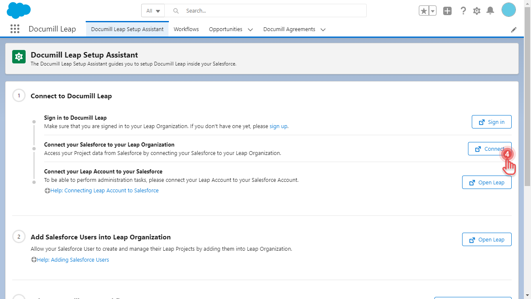Click the pencil edit navigation icon

(513, 30)
